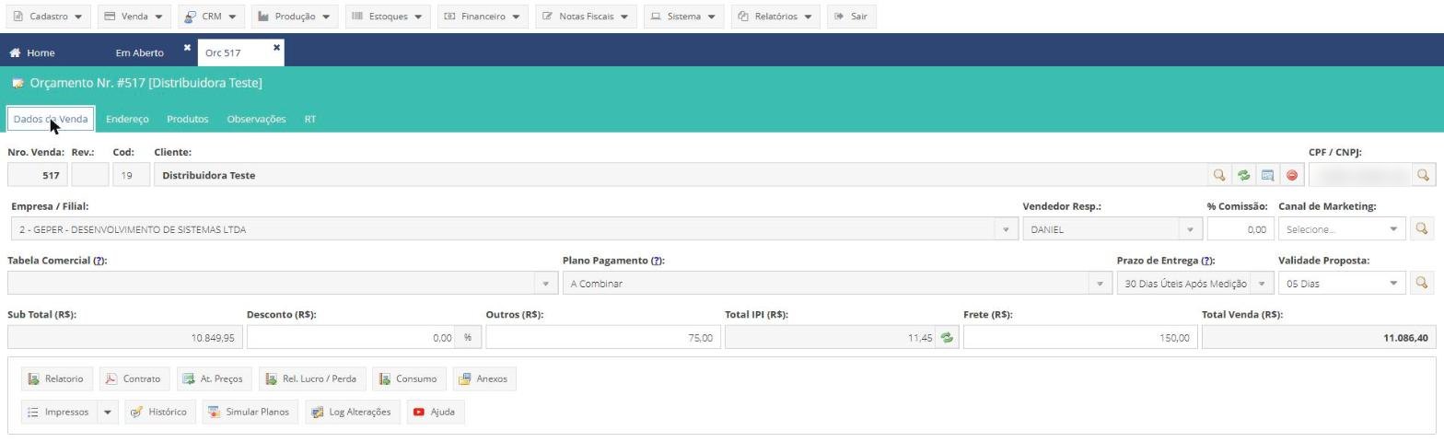Click the % Comissão input field

tap(1240, 229)
